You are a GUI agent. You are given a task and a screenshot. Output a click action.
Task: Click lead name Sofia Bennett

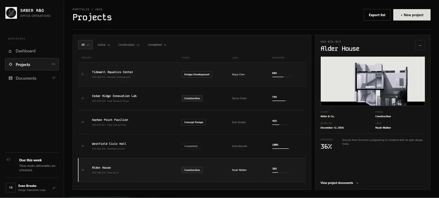240,146
